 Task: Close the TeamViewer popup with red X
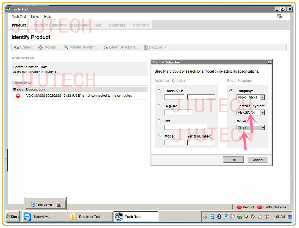point(59,205)
